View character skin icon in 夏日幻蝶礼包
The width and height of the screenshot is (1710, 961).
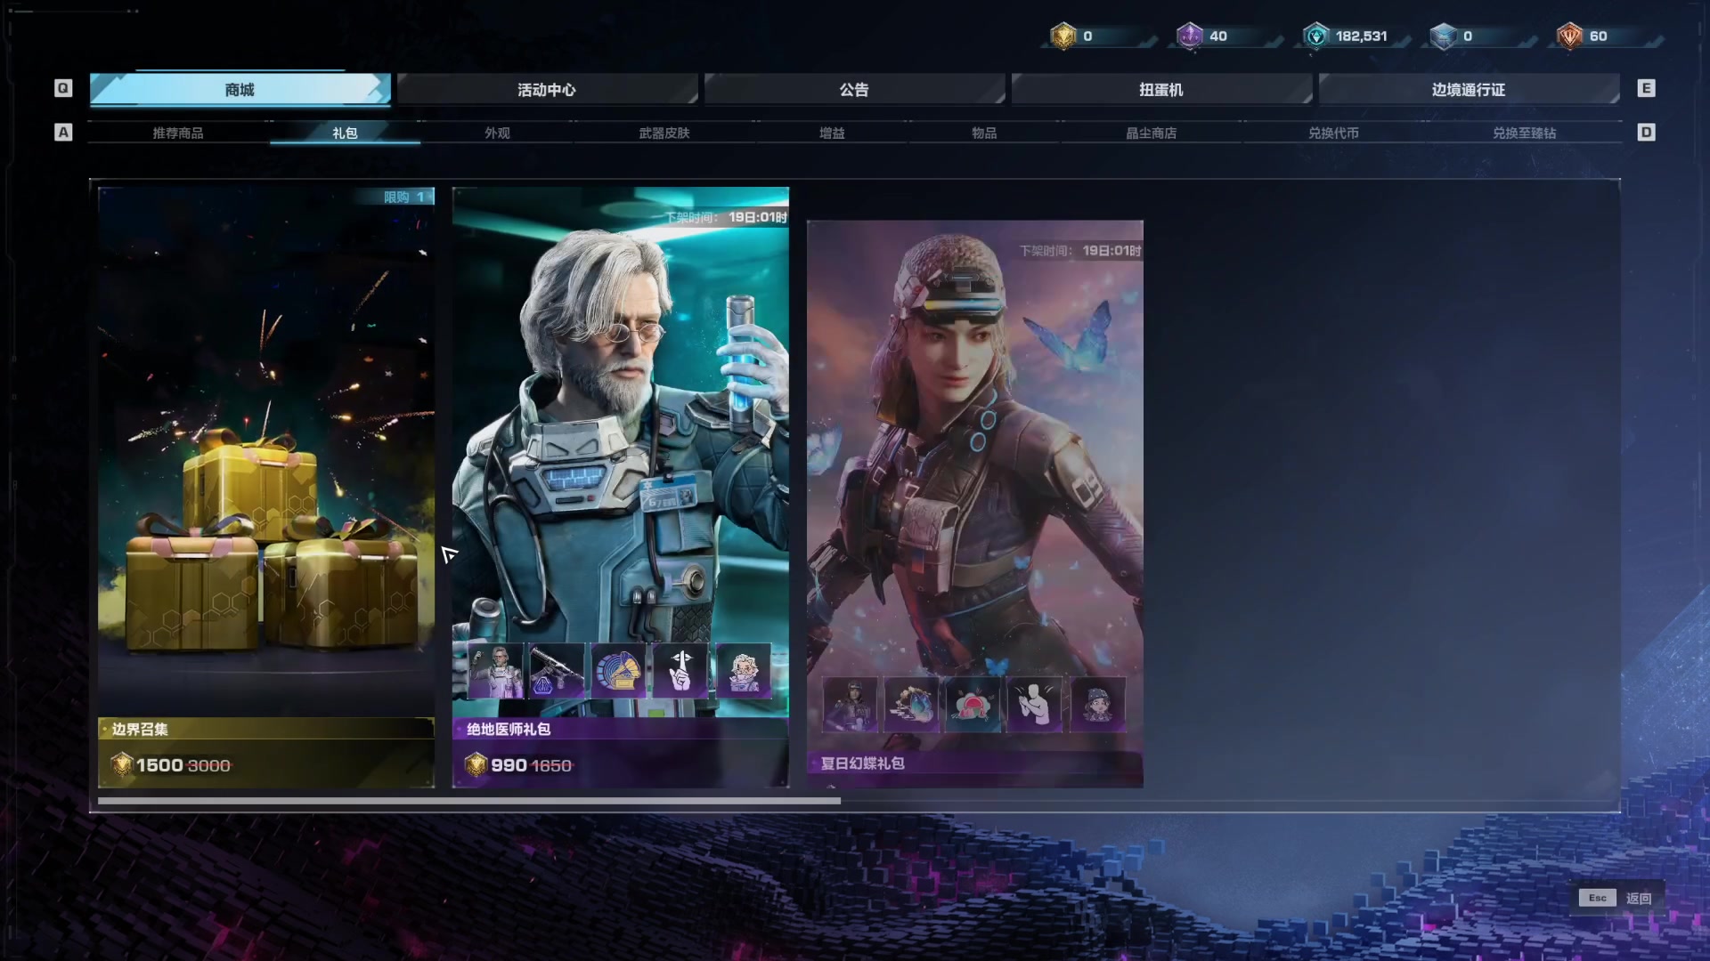(851, 705)
